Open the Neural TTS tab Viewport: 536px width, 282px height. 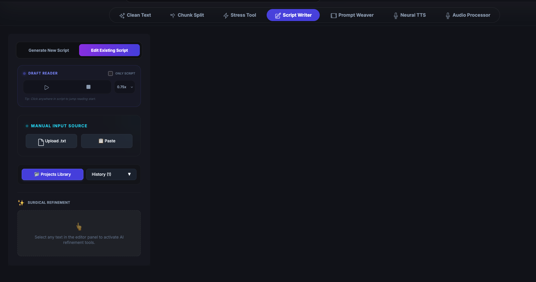coord(410,15)
